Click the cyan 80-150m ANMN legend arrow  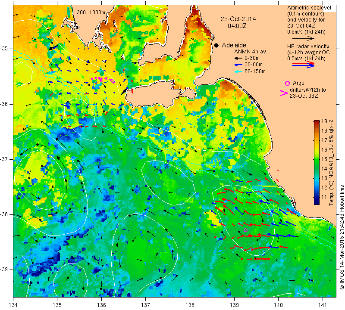coord(238,71)
